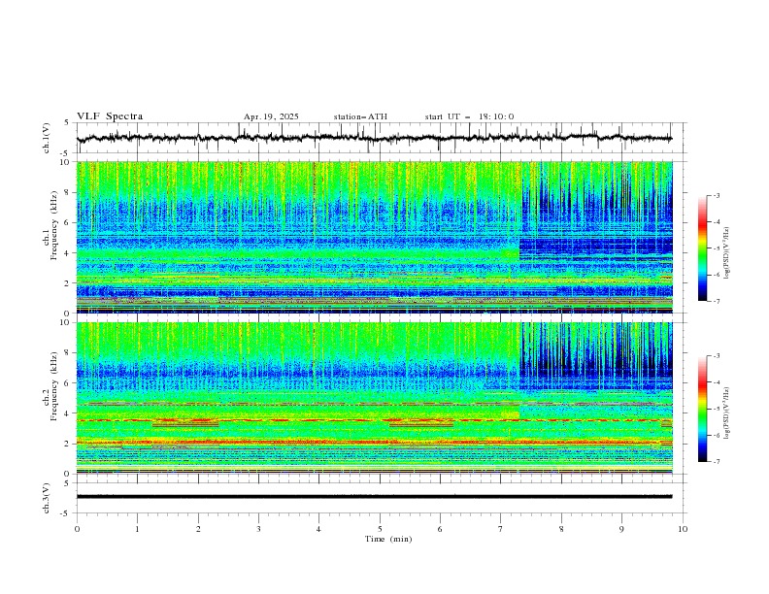Click the 'station=ATH' label
Screen dimensions: 769x594
pos(360,116)
